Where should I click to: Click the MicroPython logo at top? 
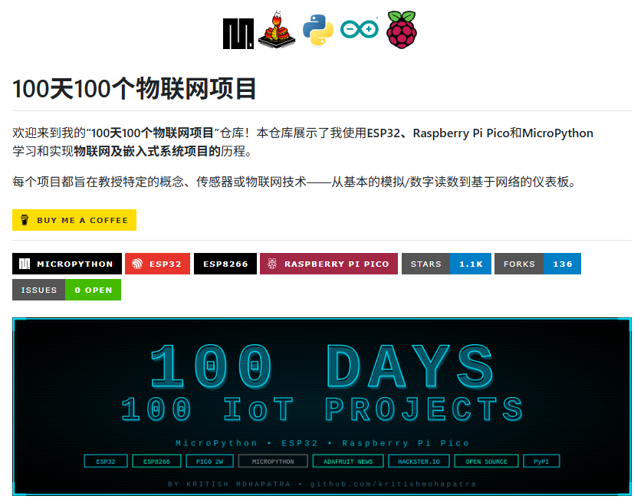(x=238, y=34)
